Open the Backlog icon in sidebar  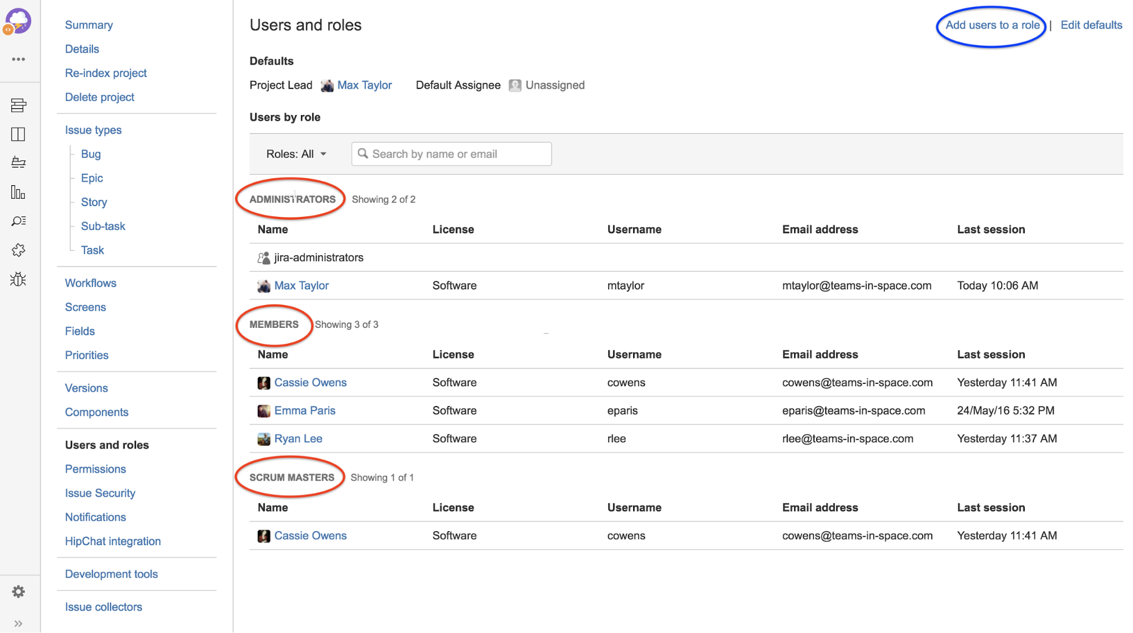coord(18,105)
